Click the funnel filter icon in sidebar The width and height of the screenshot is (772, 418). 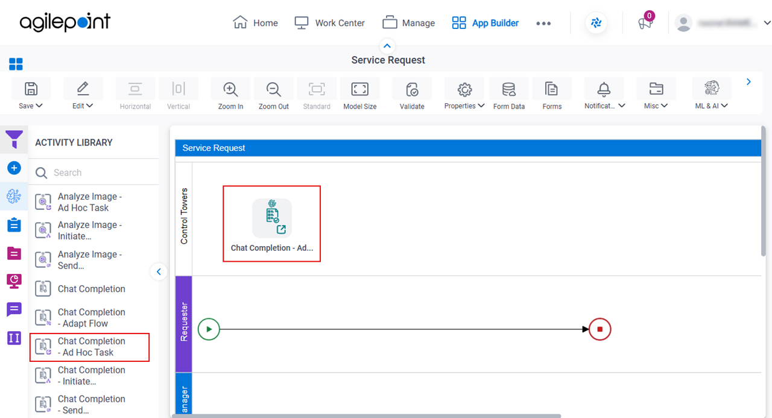14,140
